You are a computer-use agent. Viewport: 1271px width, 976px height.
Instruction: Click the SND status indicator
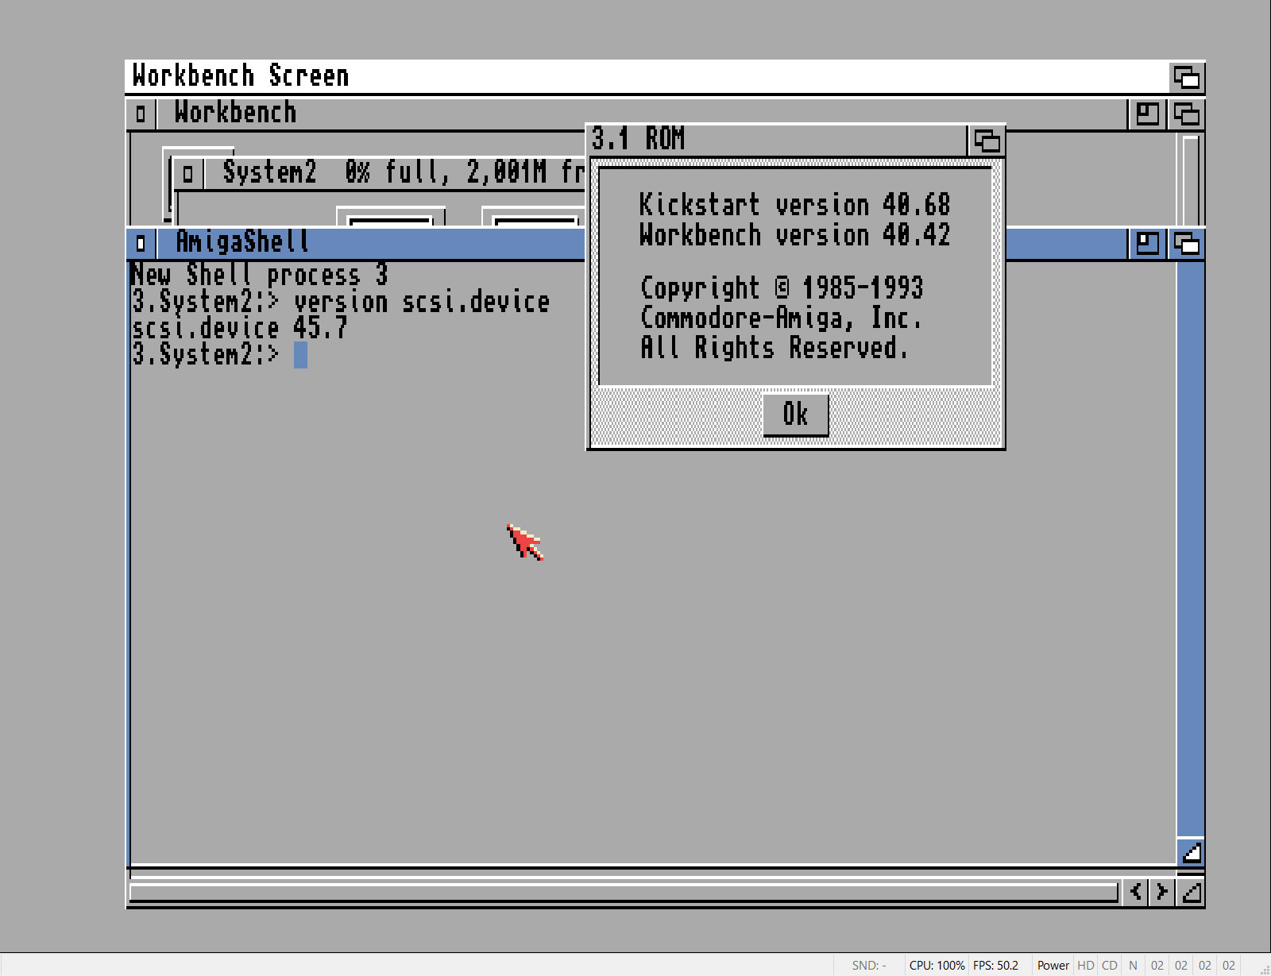coord(869,966)
